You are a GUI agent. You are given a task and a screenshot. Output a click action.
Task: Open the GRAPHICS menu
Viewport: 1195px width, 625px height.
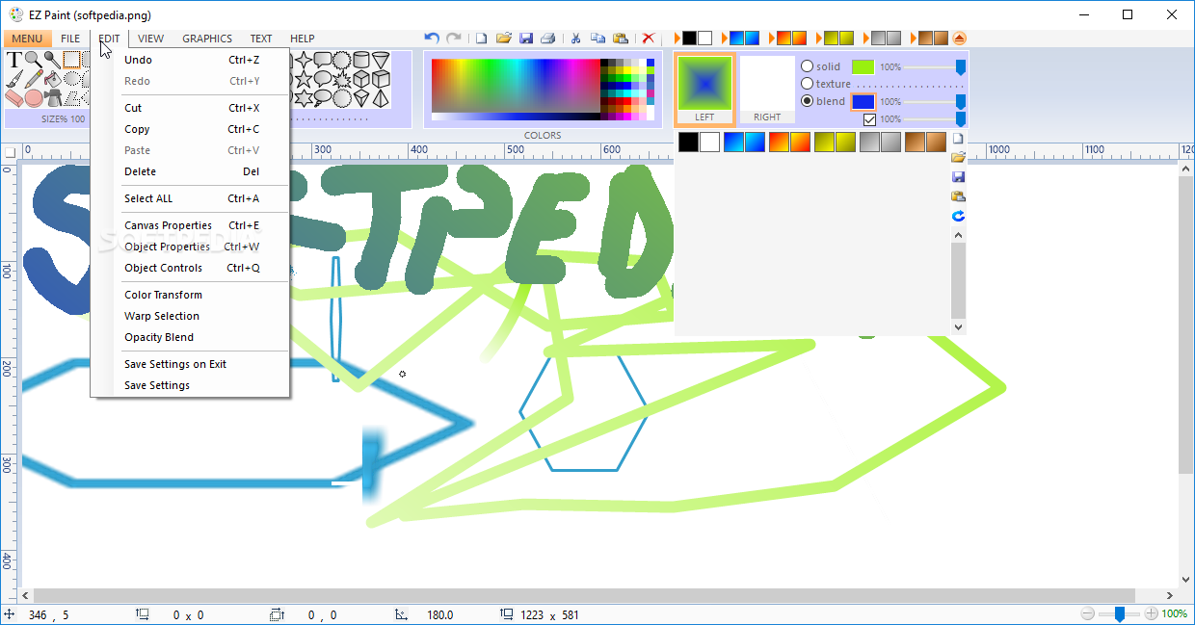[207, 39]
